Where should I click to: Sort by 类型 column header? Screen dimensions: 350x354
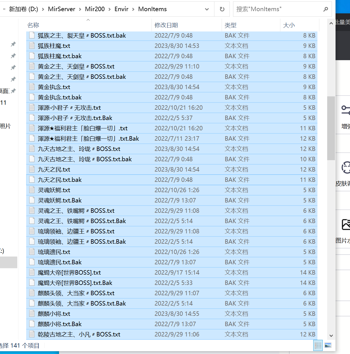(251, 25)
